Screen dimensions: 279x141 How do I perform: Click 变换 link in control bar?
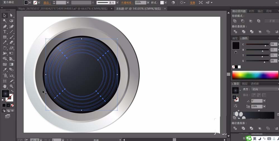[192, 3]
